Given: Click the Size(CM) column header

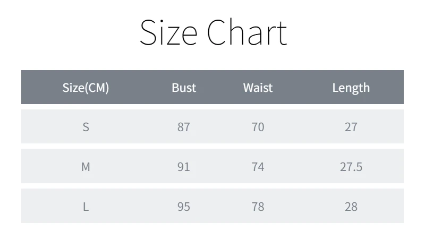Looking at the screenshot, I should (x=86, y=88).
